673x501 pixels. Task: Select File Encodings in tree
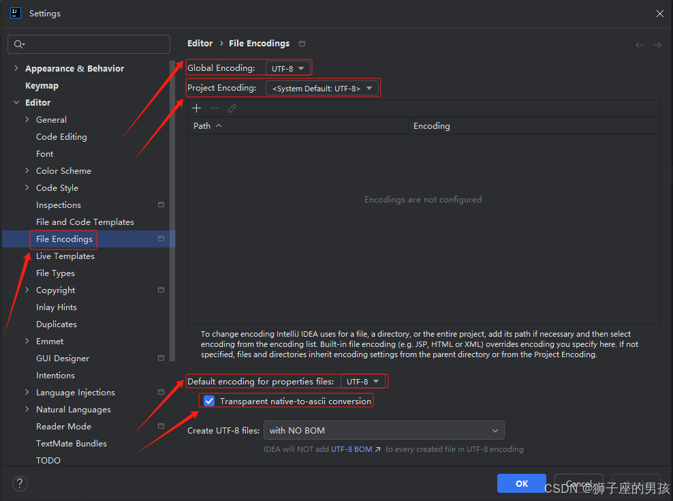(64, 239)
